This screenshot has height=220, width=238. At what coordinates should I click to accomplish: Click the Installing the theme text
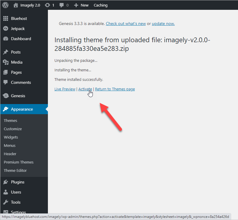(x=73, y=70)
